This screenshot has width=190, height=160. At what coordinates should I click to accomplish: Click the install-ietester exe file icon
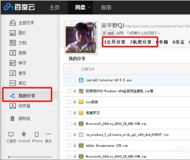(81, 80)
